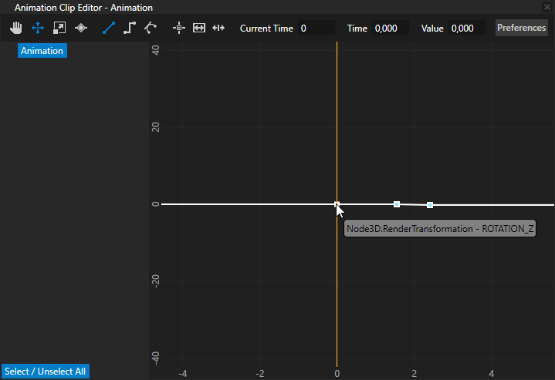Click Select / Unselect All button
Viewport: 555px width, 380px height.
click(x=45, y=372)
